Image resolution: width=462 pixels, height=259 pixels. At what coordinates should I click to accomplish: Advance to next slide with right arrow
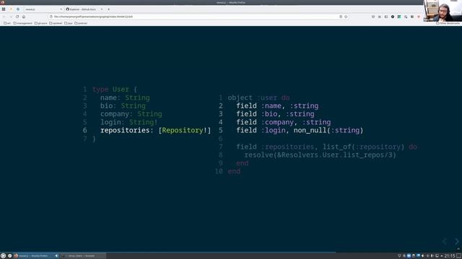click(x=457, y=242)
